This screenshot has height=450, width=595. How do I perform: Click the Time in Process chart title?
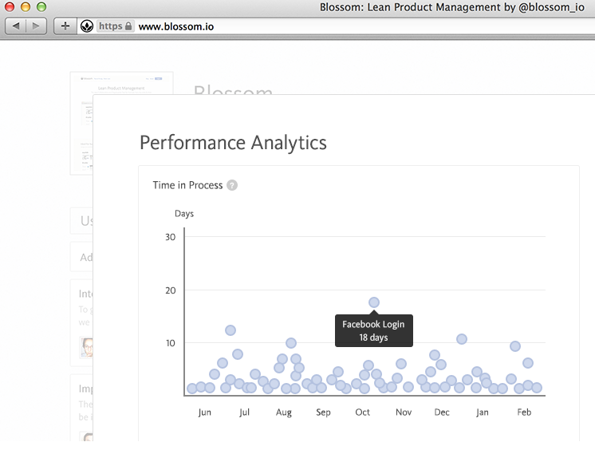[187, 185]
